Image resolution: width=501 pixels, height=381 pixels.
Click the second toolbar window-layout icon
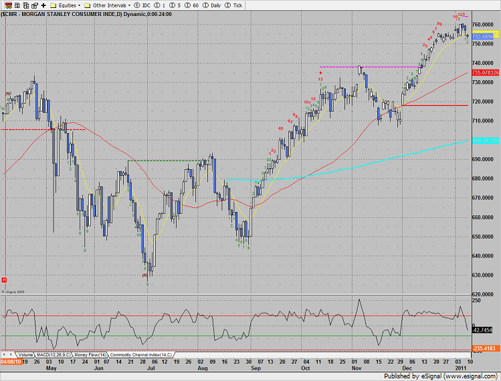(x=17, y=5)
